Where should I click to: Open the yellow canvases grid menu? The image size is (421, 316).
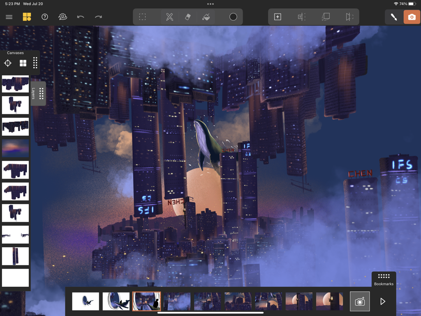(x=26, y=17)
